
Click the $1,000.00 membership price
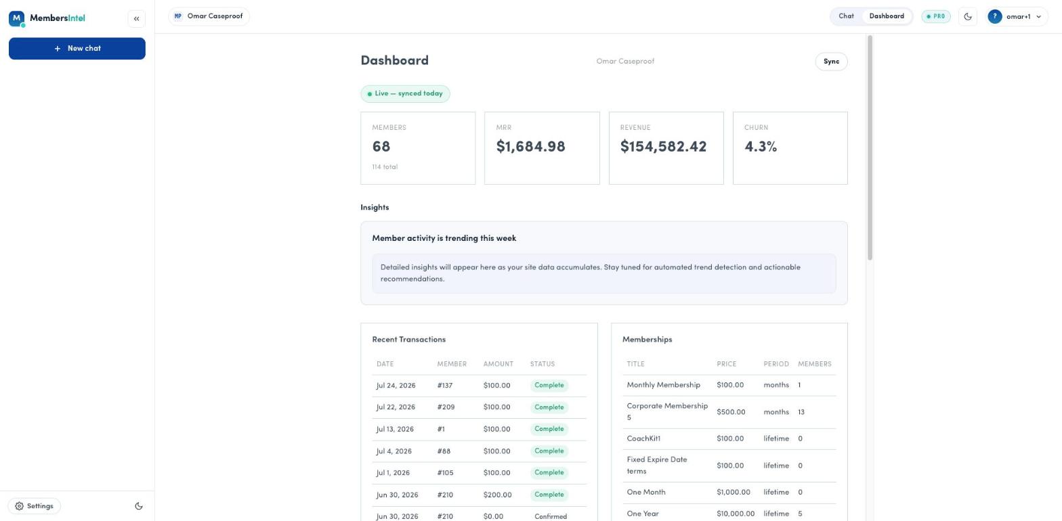(x=734, y=493)
